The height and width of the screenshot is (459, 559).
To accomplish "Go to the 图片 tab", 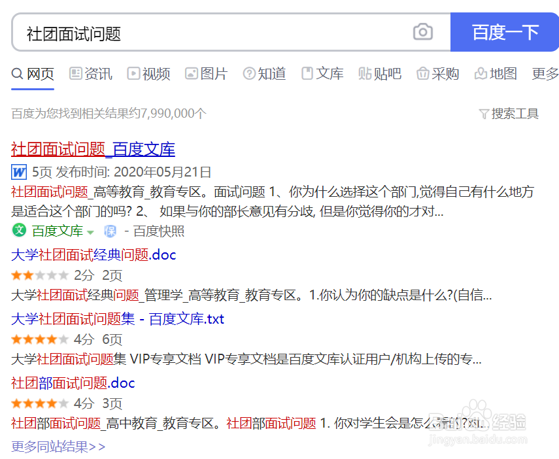I will [x=206, y=74].
